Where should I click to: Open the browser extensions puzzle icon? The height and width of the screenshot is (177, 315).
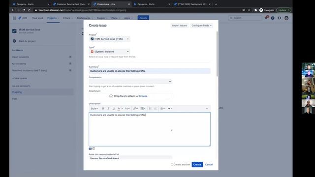click(x=255, y=10)
